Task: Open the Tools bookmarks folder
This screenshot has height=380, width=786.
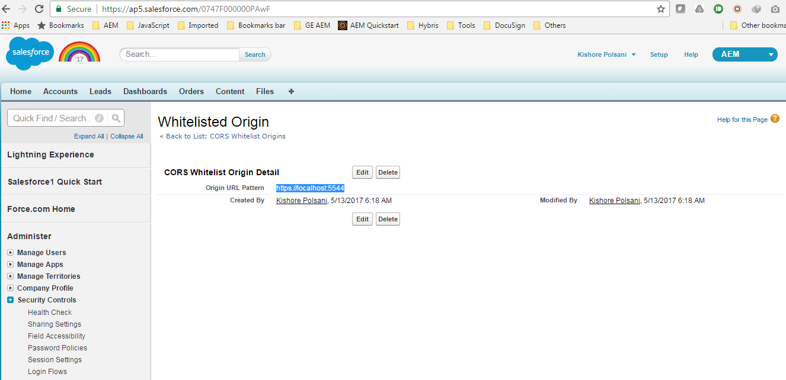Action: click(461, 25)
